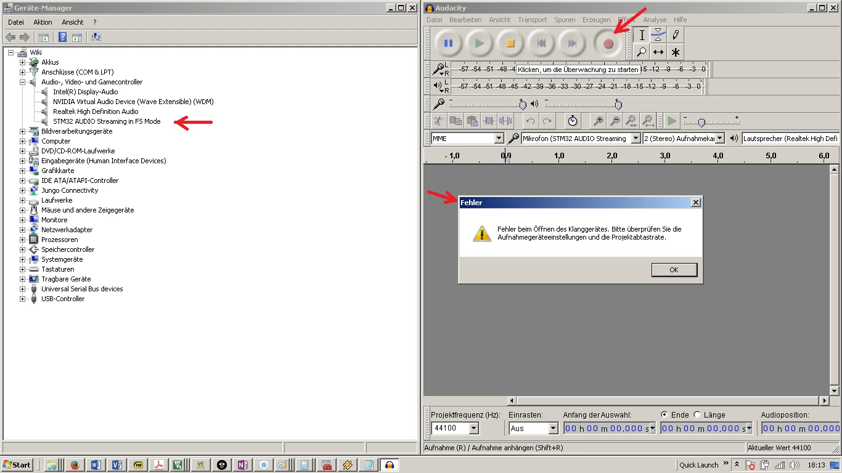Select the Multi-Tool asterisk mode
The image size is (842, 473).
pos(676,52)
